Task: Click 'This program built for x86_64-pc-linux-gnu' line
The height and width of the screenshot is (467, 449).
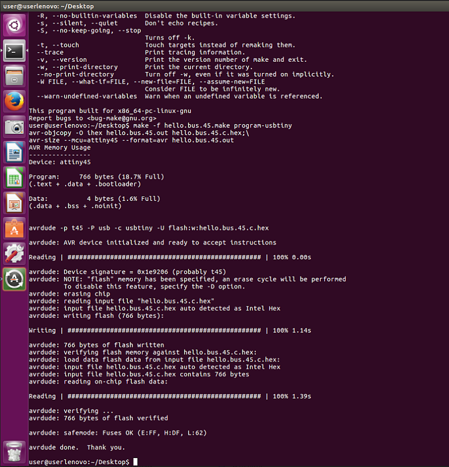Action: tap(110, 111)
